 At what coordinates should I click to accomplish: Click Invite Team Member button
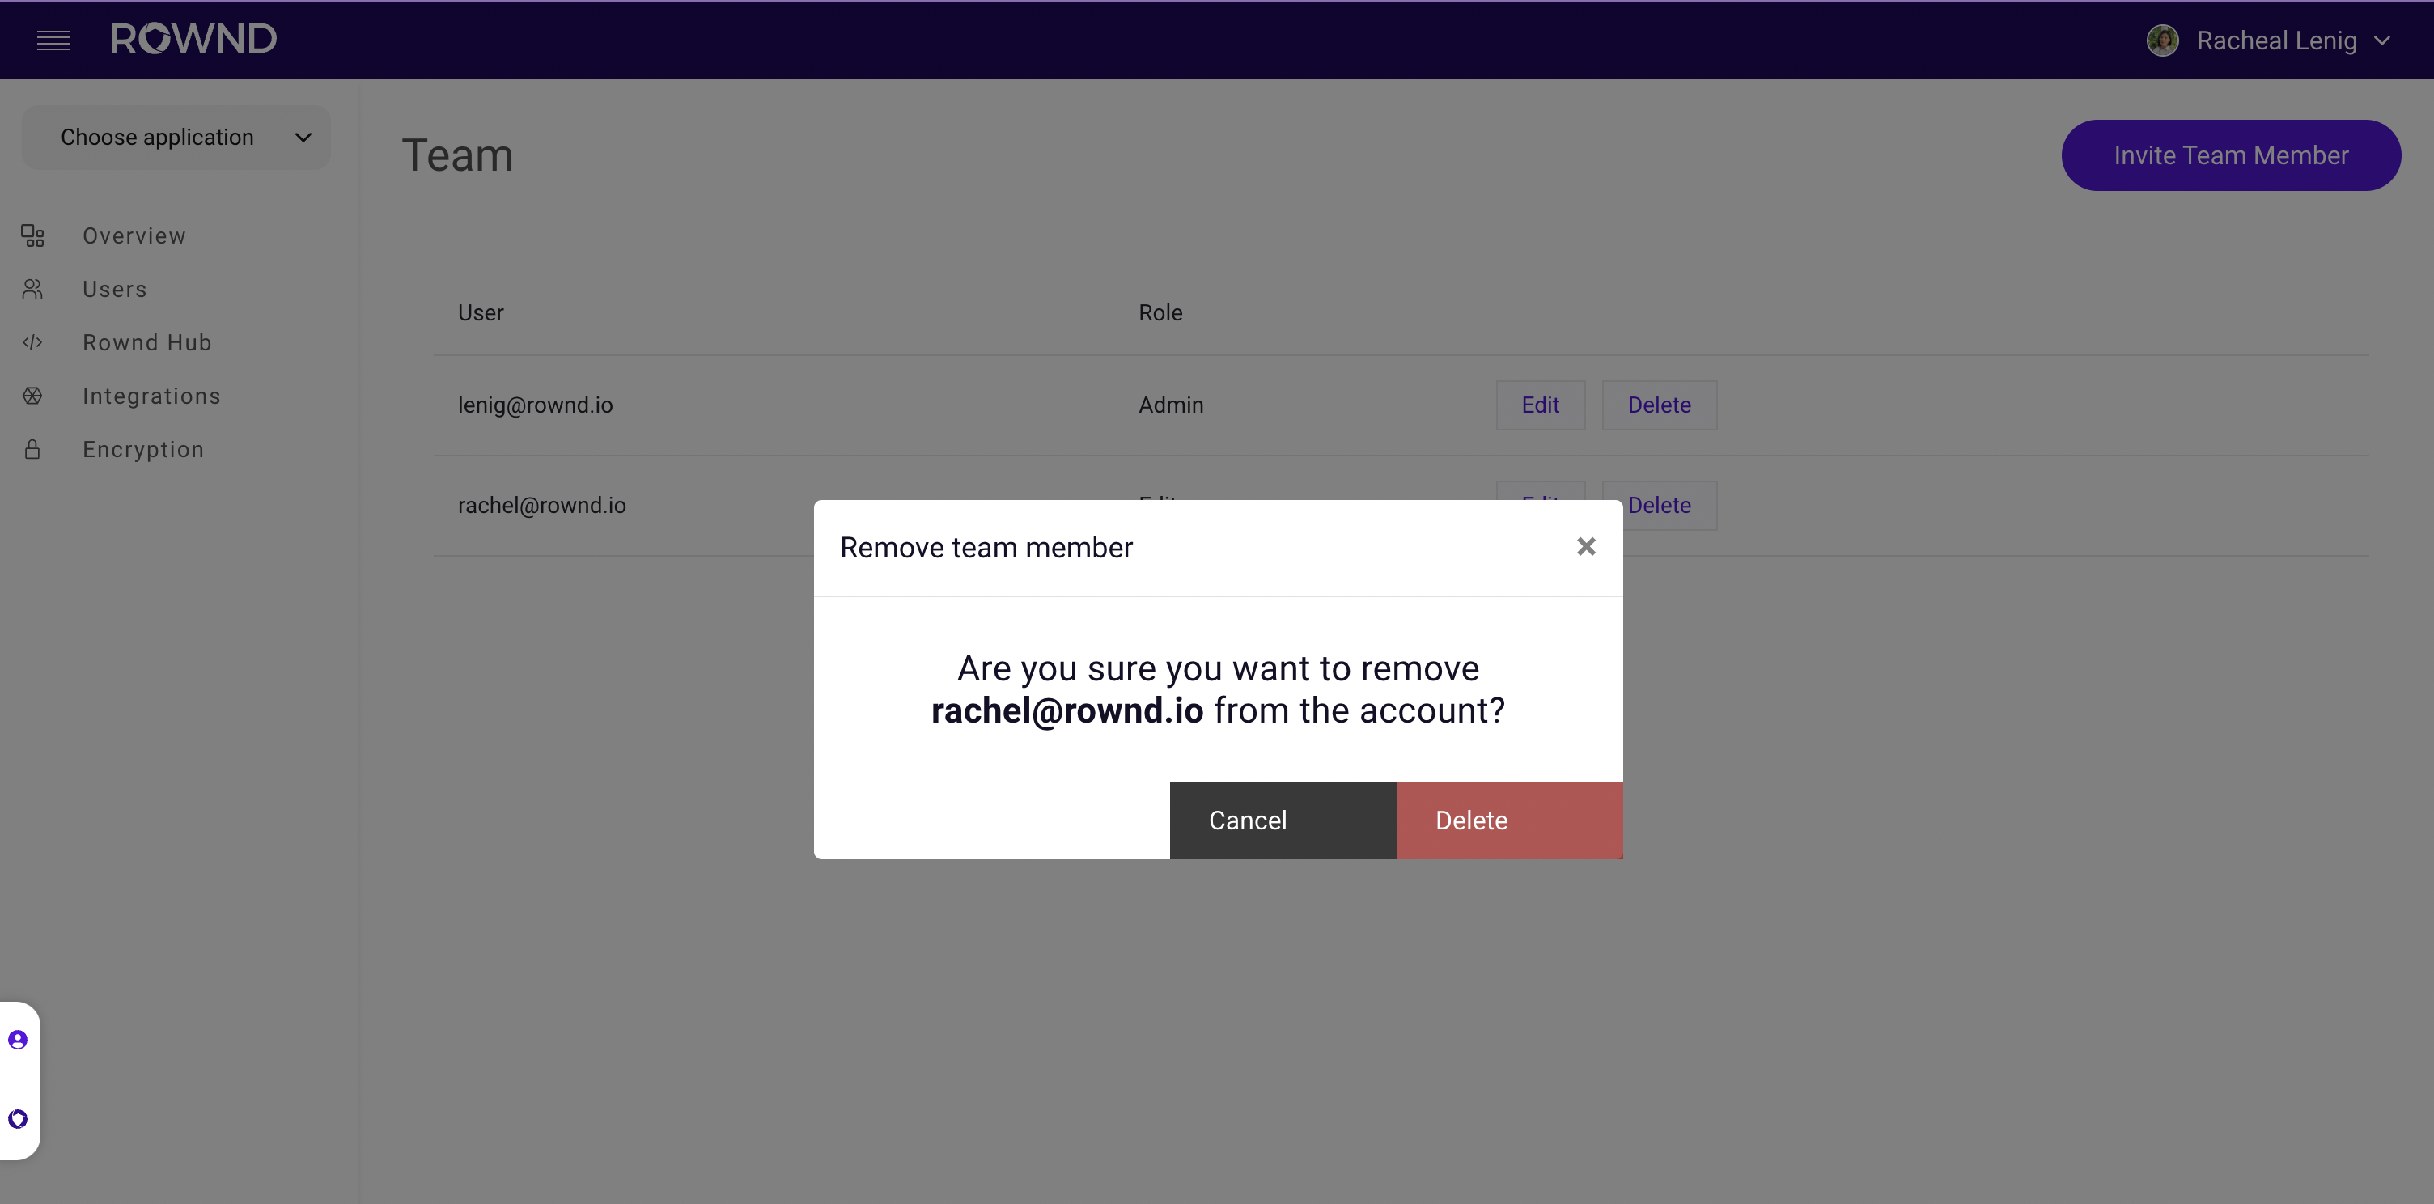(x=2230, y=155)
